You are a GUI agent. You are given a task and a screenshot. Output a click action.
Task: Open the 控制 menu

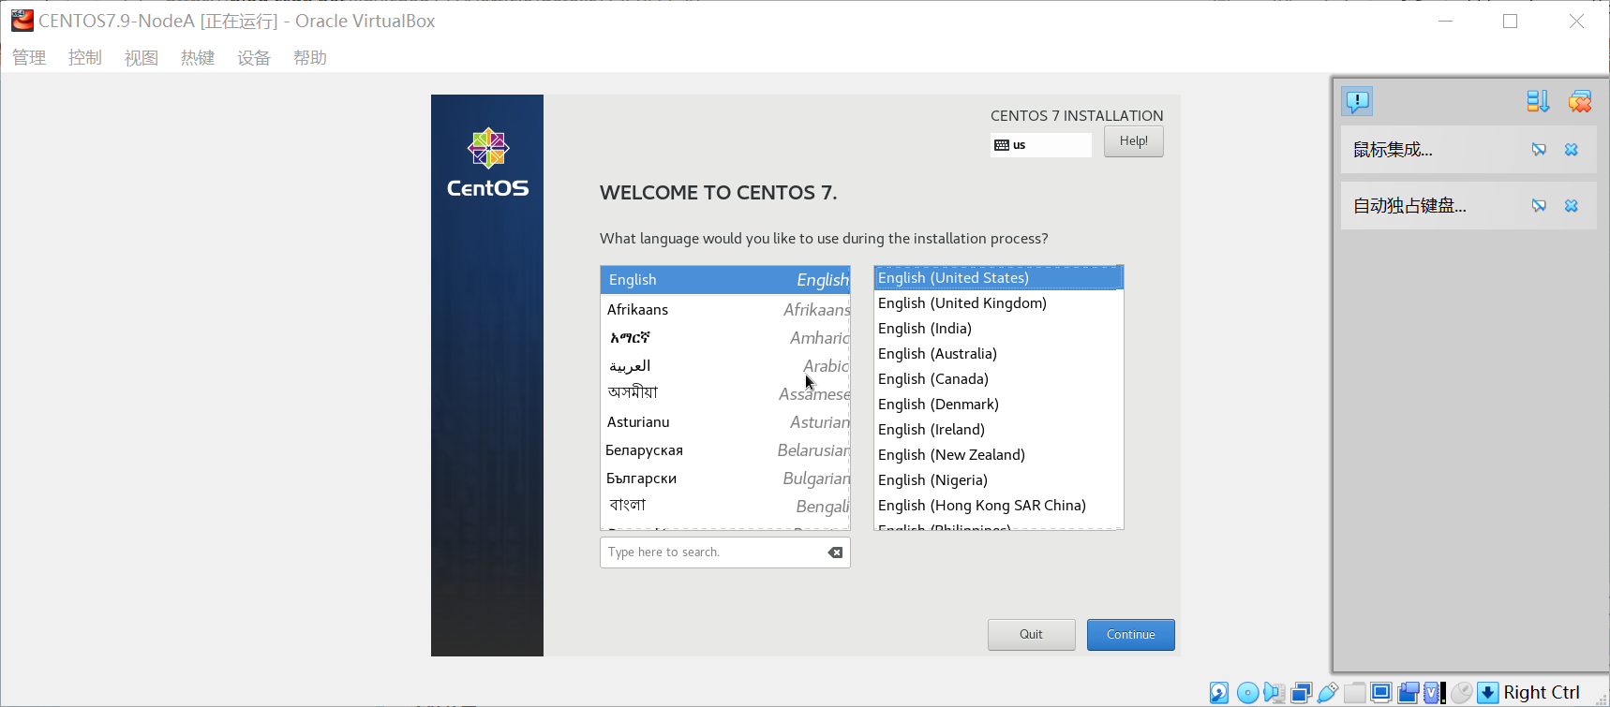tap(85, 58)
